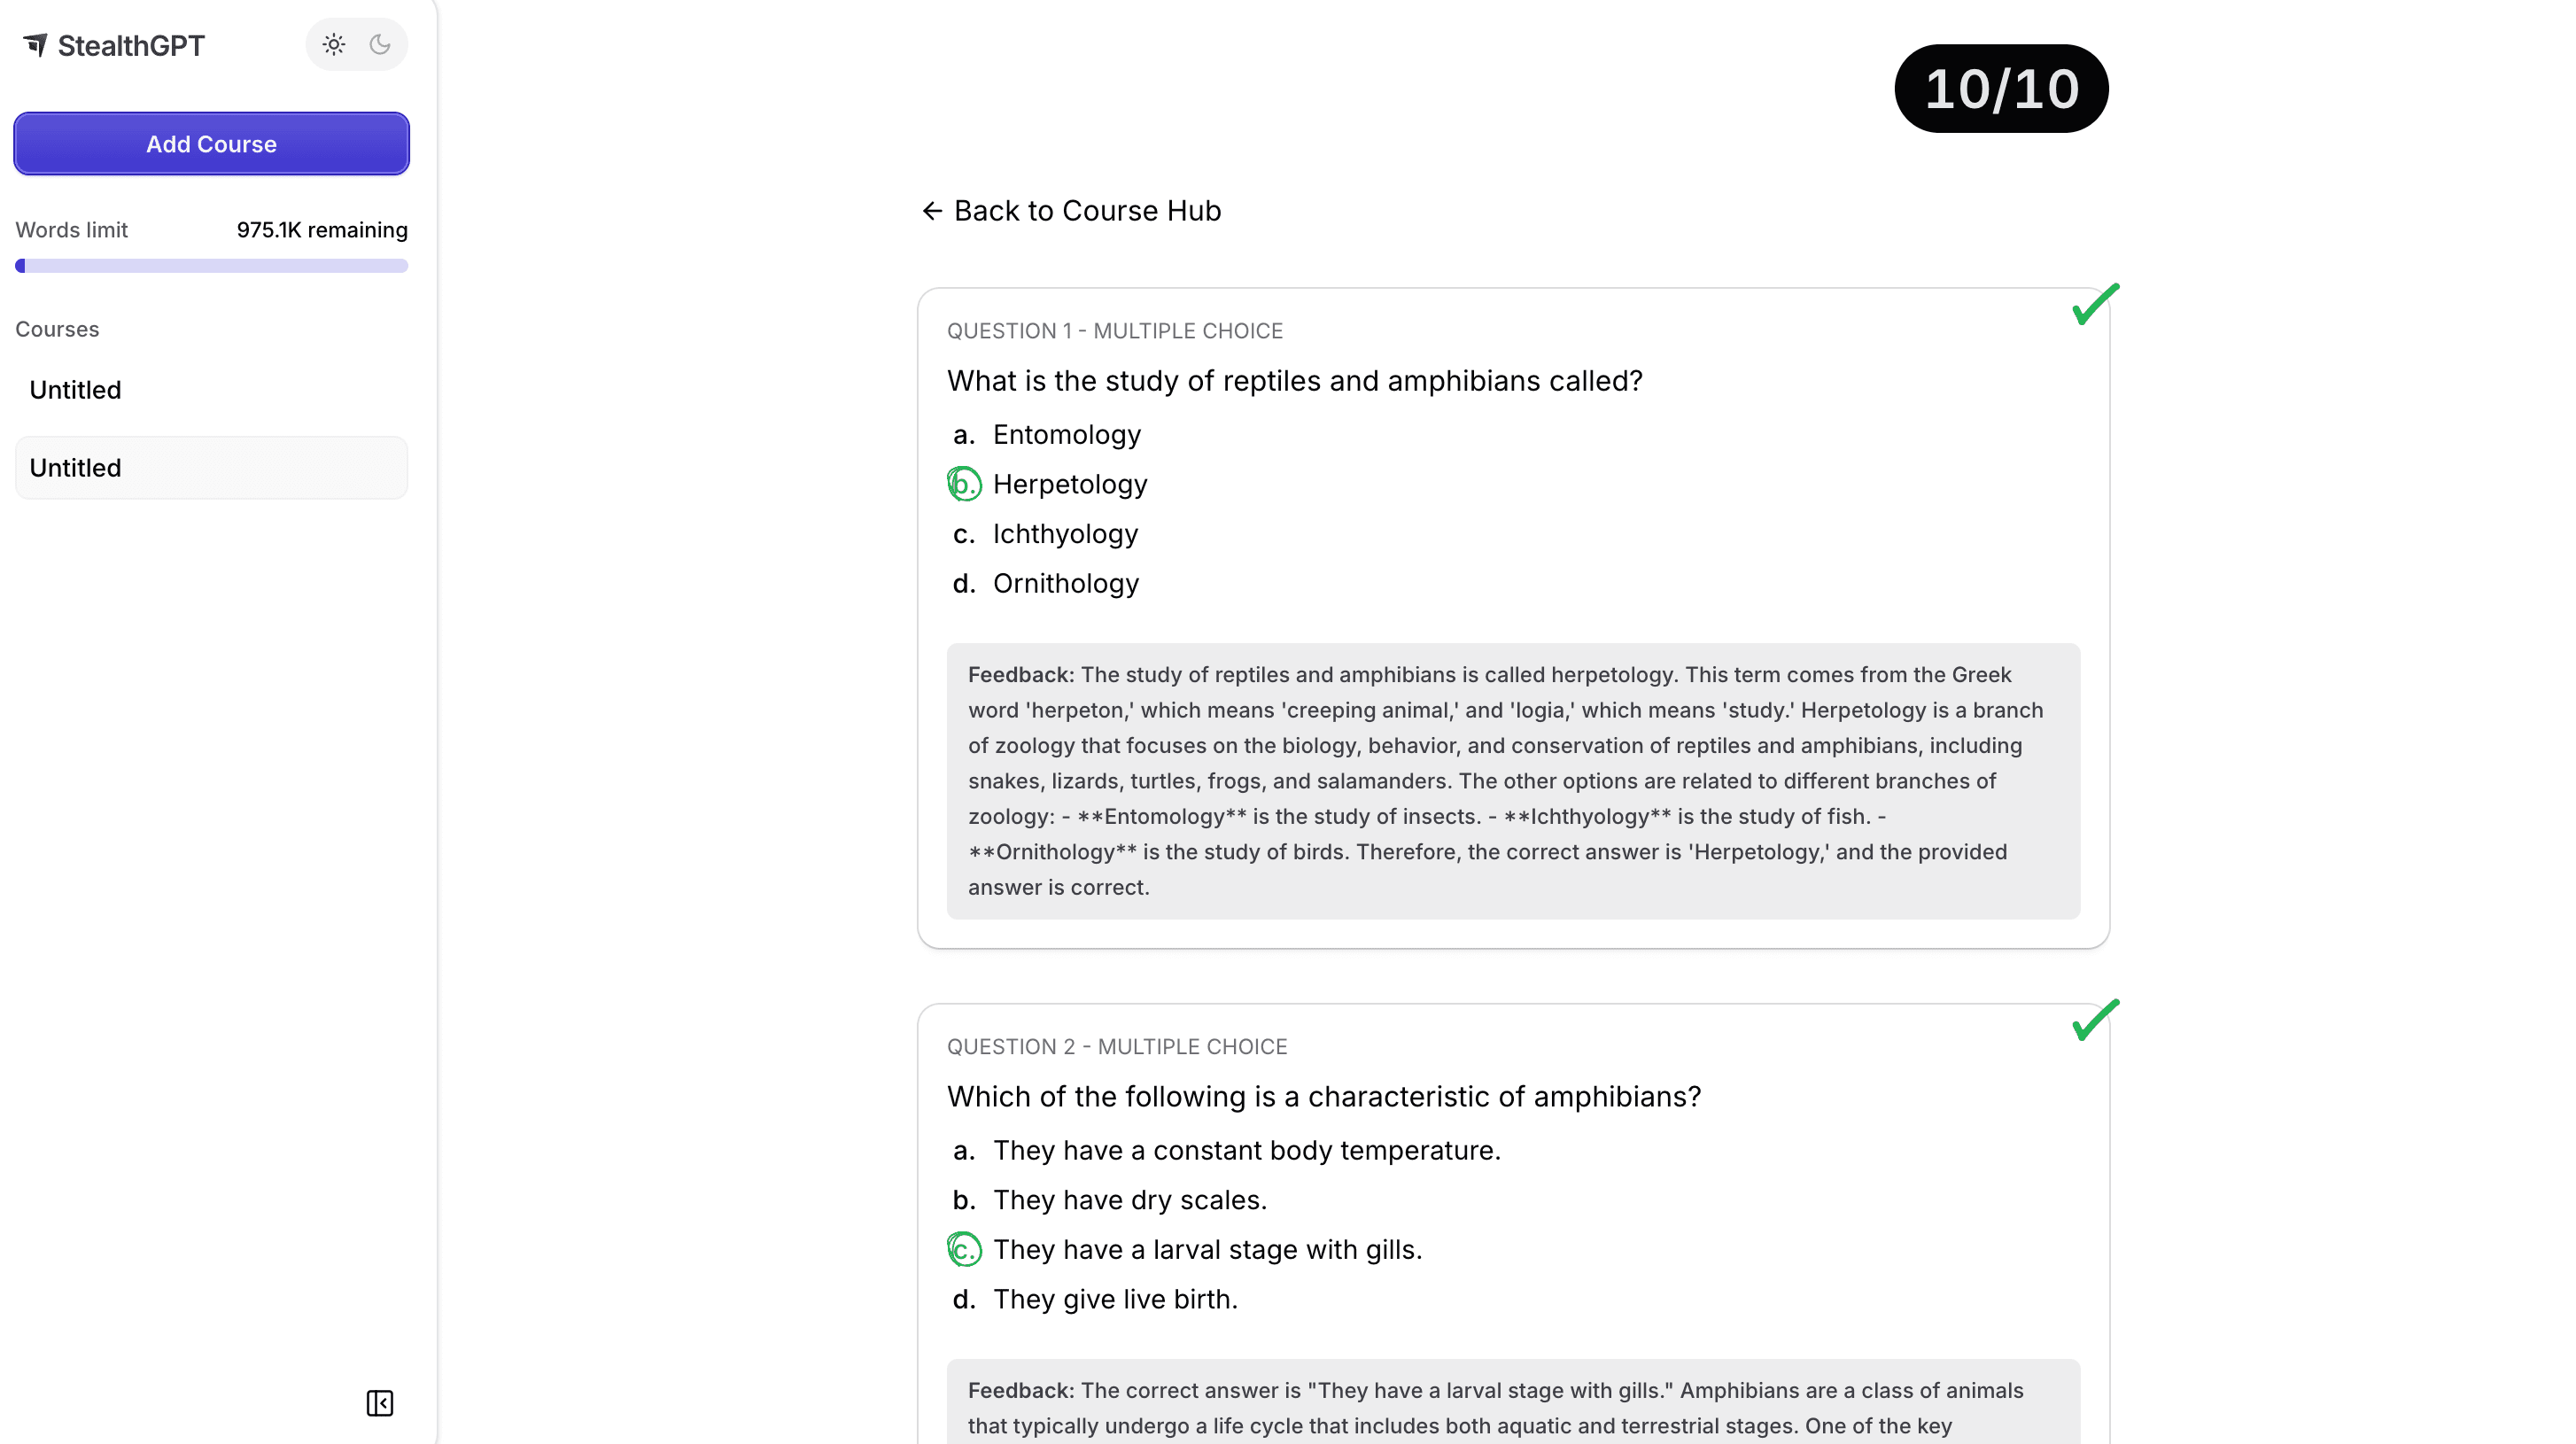Open the first Untitled course
2576x1444 pixels.
(x=76, y=390)
